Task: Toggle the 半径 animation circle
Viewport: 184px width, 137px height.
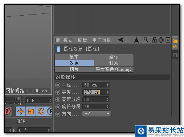Action: [58, 85]
